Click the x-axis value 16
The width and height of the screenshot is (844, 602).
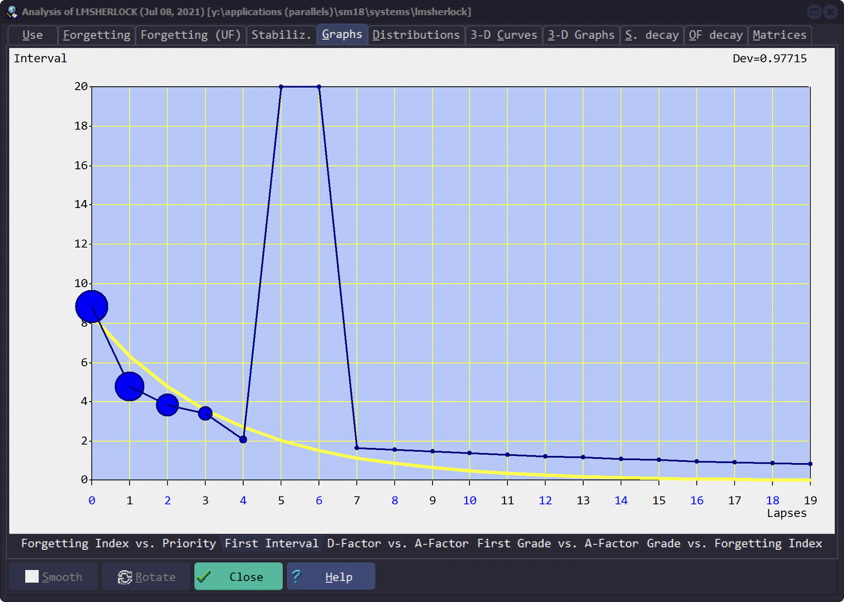(697, 501)
